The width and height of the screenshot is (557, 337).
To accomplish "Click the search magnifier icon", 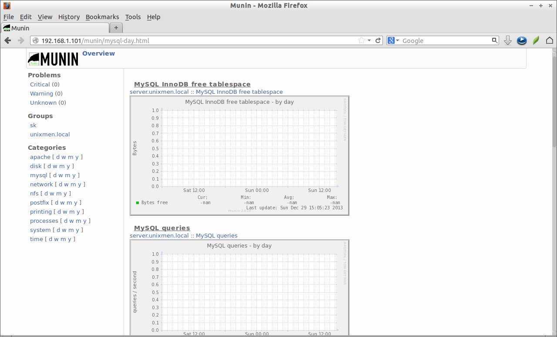I will click(x=494, y=40).
